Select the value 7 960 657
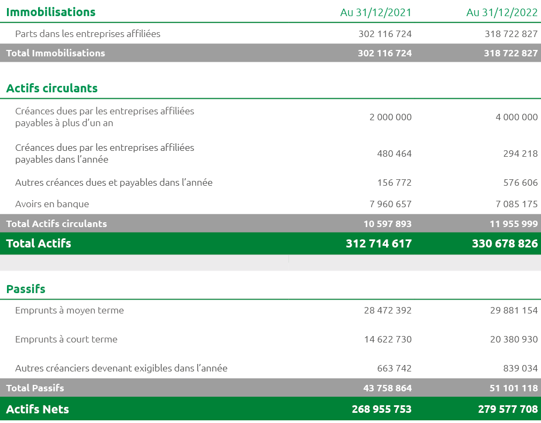 pos(391,204)
